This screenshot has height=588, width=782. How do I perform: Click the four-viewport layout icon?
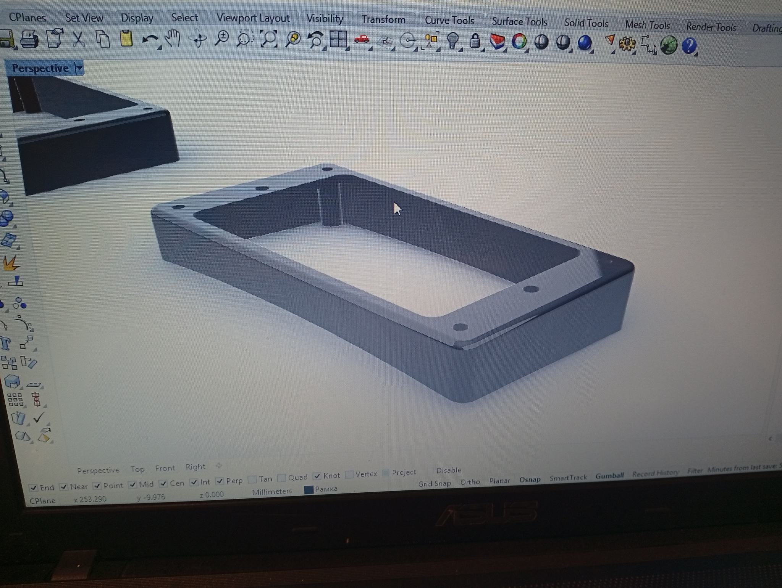coord(338,39)
